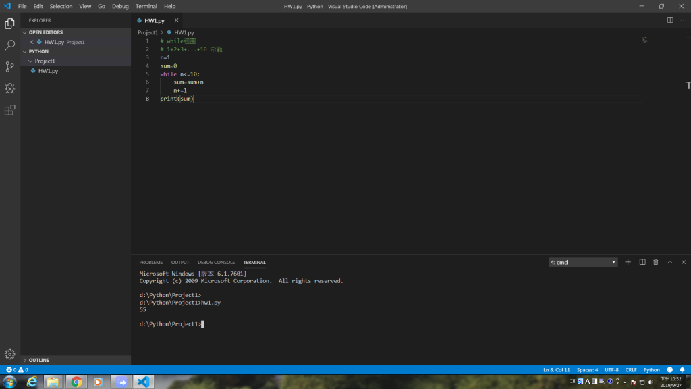Close HW1.py in Open Editors list
Viewport: 691px width, 389px height.
31,42
